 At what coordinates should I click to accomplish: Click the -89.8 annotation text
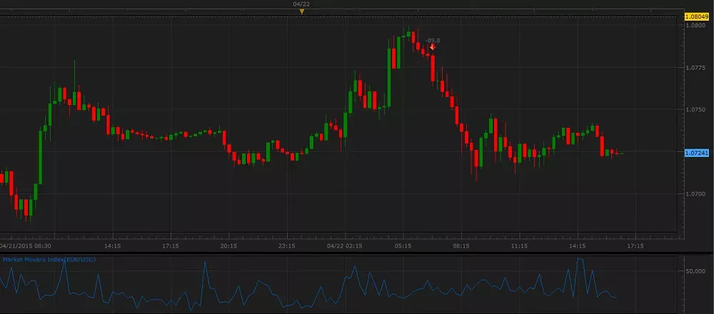click(x=433, y=41)
